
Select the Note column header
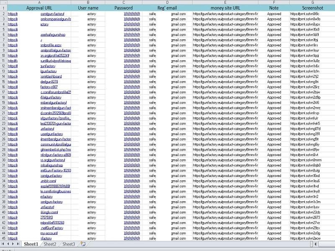point(274,8)
